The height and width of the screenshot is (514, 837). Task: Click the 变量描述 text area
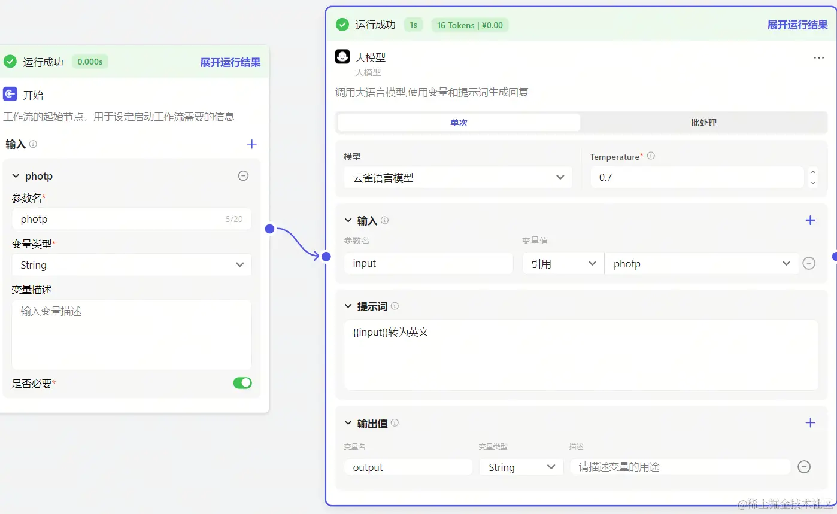132,334
